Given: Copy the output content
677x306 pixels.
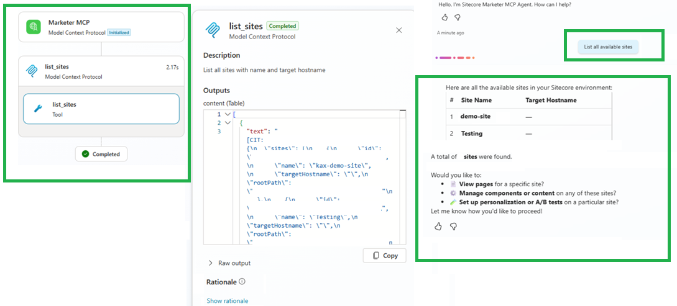Looking at the screenshot, I should [384, 256].
